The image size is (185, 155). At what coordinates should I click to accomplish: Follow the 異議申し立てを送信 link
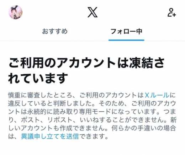50,136
